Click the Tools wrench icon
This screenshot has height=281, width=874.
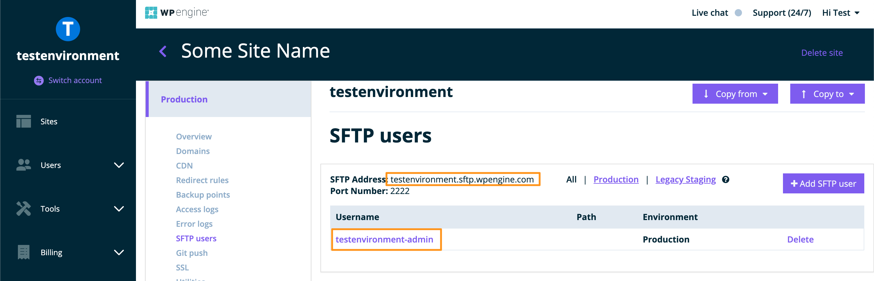[23, 209]
